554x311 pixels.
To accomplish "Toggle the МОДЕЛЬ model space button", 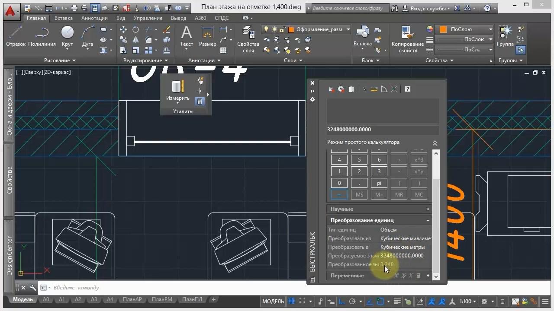I will click(x=273, y=301).
